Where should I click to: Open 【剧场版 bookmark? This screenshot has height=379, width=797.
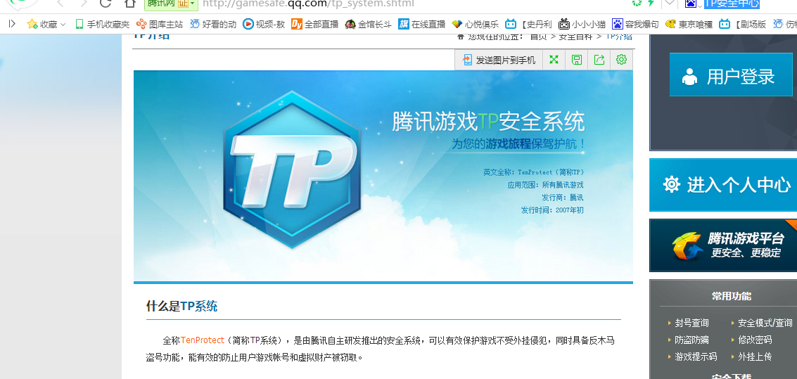tap(743, 24)
